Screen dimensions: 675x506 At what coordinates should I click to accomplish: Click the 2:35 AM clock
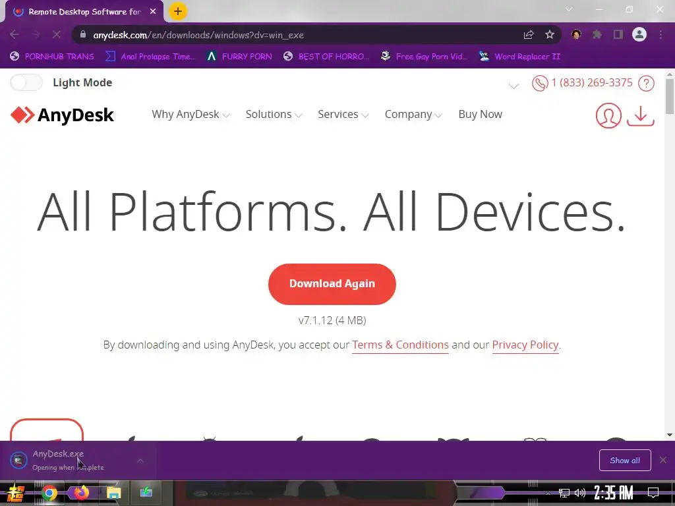(614, 493)
